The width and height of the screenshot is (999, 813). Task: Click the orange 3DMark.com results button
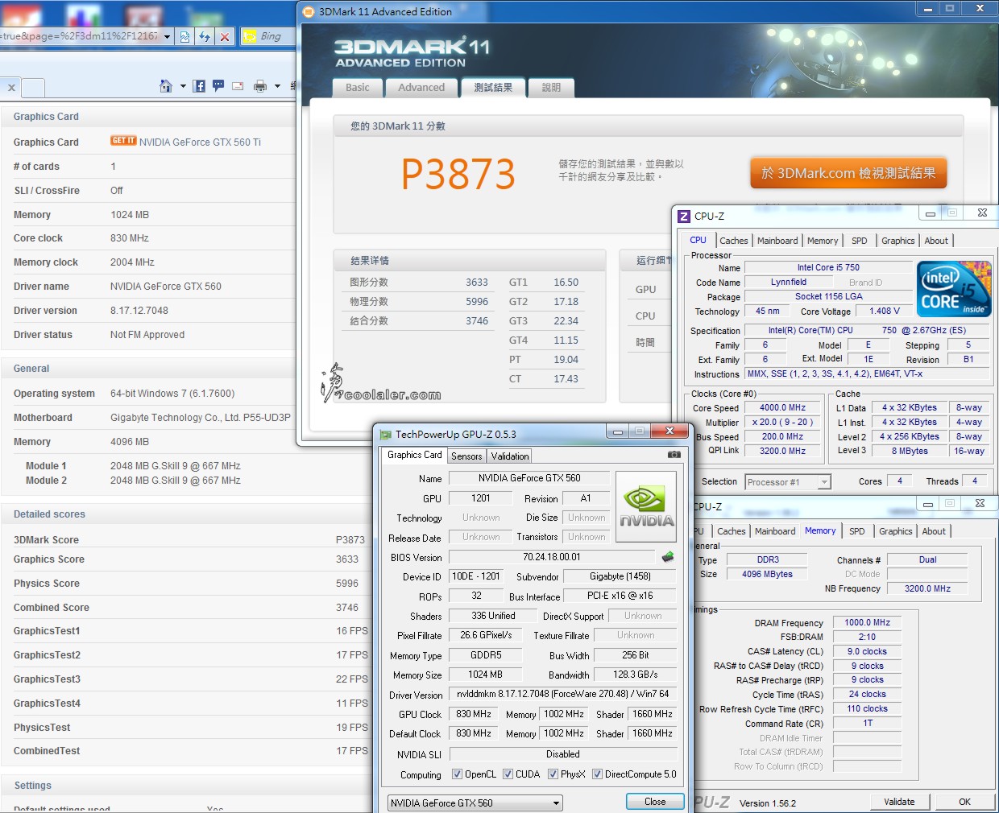coord(848,173)
